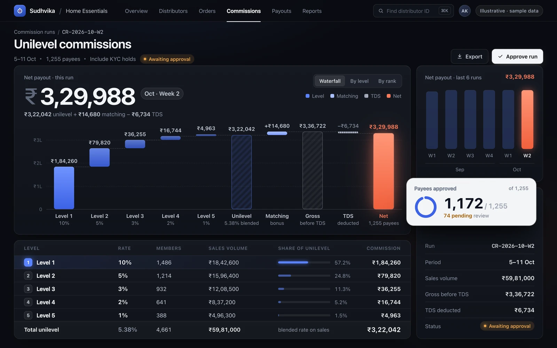
Task: Click the payees approved progress ring
Action: 425,207
